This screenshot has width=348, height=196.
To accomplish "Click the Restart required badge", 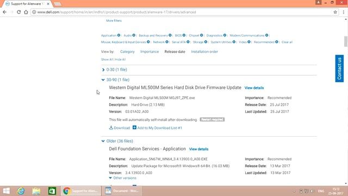I will [212, 120].
